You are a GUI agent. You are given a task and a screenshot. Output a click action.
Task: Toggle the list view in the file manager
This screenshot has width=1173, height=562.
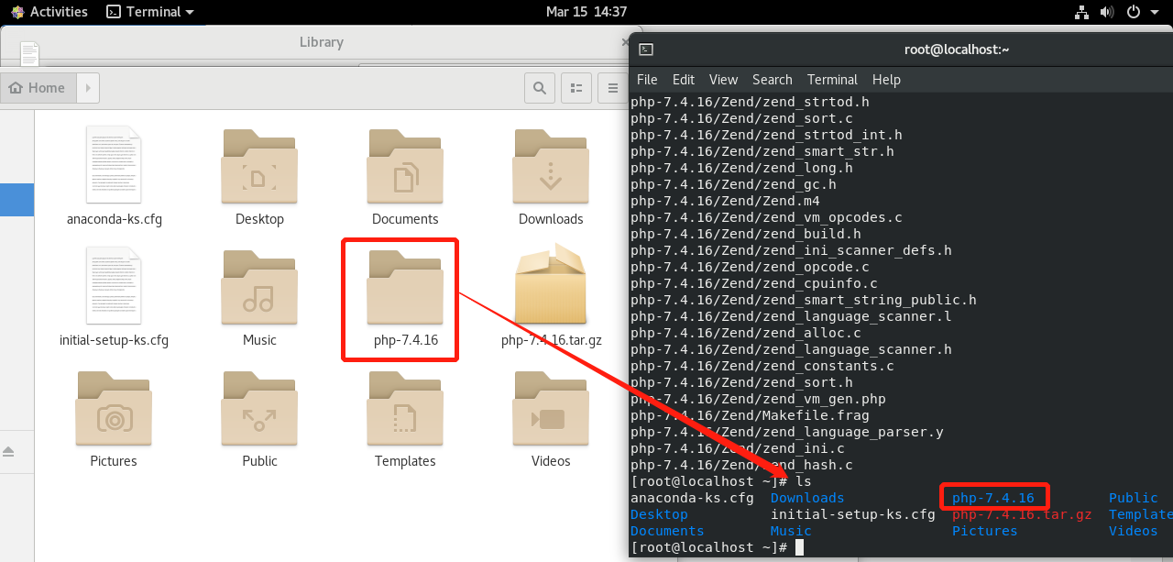point(576,87)
